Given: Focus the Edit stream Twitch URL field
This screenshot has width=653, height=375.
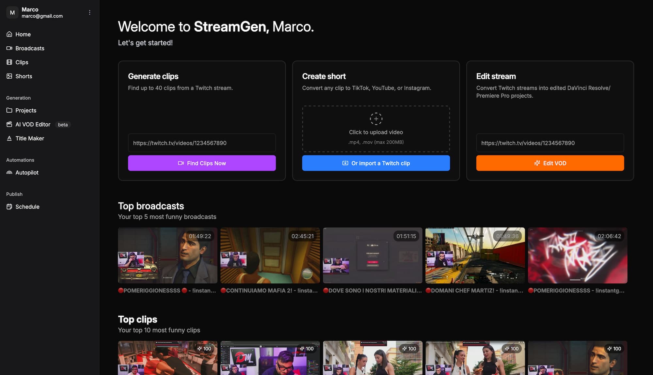Looking at the screenshot, I should click(x=550, y=143).
